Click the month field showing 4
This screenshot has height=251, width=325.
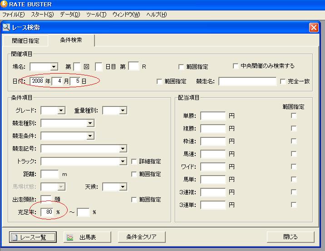(57, 81)
